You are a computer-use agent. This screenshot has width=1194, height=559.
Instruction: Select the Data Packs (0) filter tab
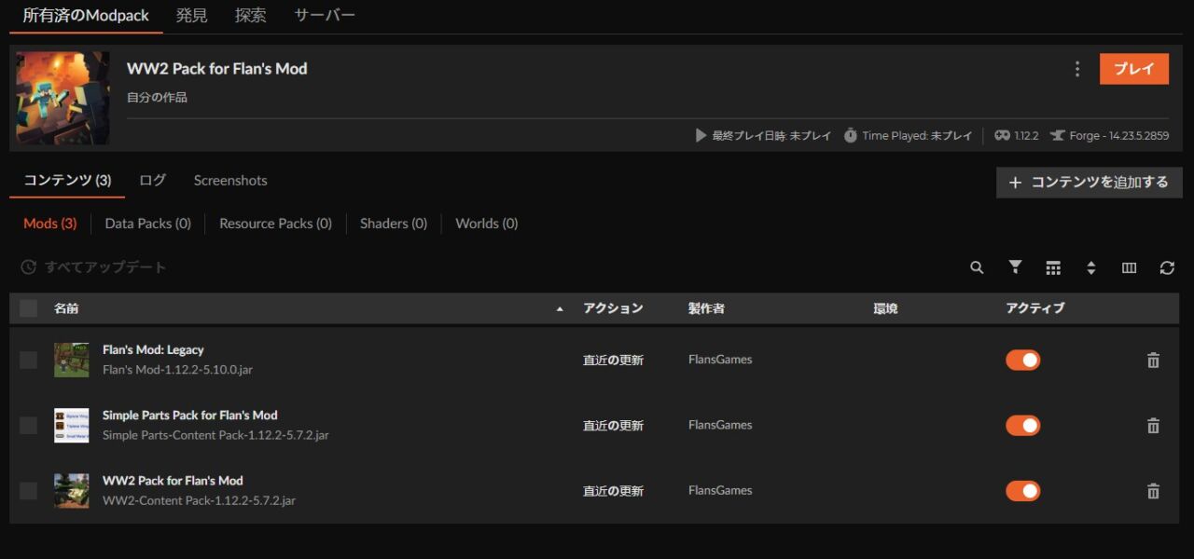click(x=147, y=224)
